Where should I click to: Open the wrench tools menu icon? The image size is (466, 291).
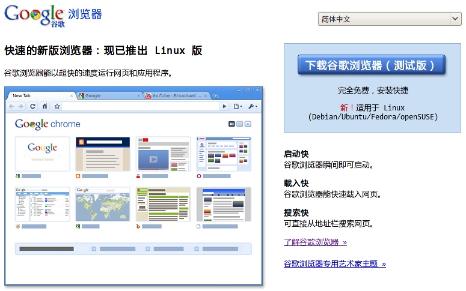click(253, 106)
